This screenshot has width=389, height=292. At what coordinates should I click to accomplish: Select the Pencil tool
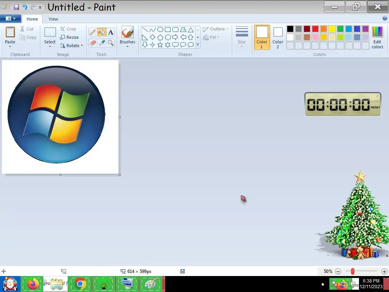(93, 32)
